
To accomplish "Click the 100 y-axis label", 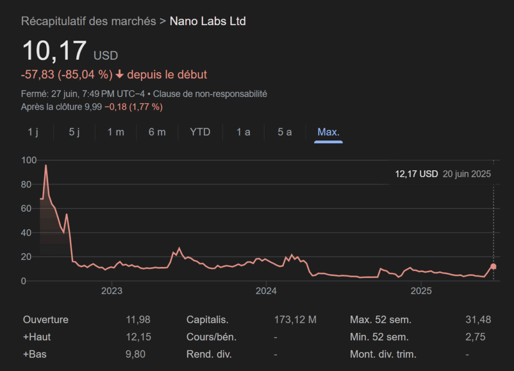I will point(29,160).
